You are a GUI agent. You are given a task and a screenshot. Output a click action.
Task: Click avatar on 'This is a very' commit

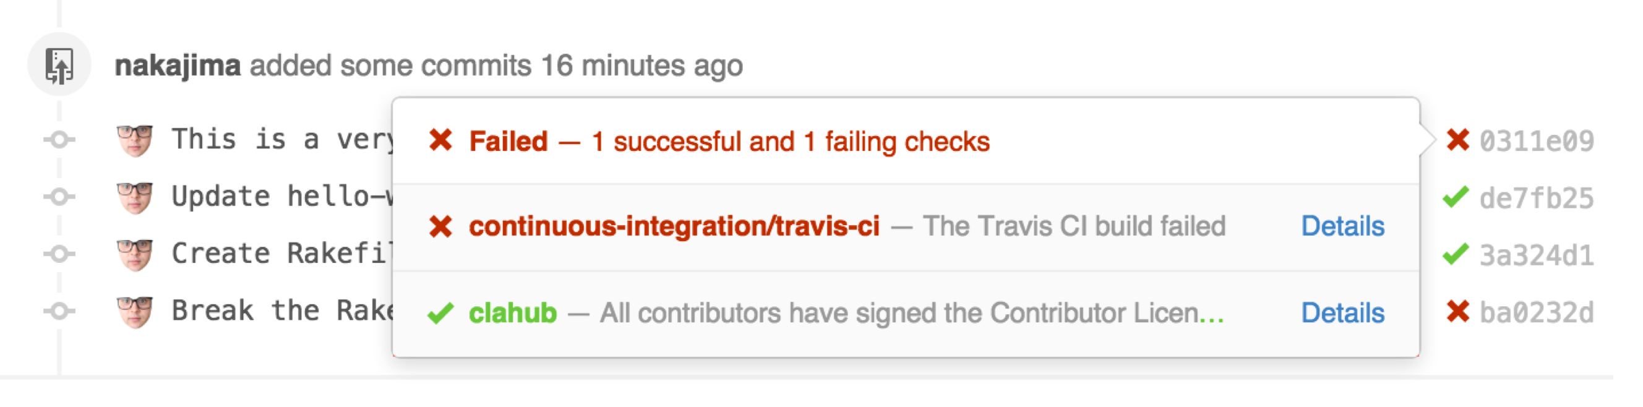click(135, 140)
